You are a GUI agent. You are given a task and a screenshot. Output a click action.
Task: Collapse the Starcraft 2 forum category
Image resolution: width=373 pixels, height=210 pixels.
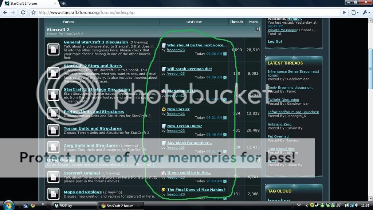point(258,29)
